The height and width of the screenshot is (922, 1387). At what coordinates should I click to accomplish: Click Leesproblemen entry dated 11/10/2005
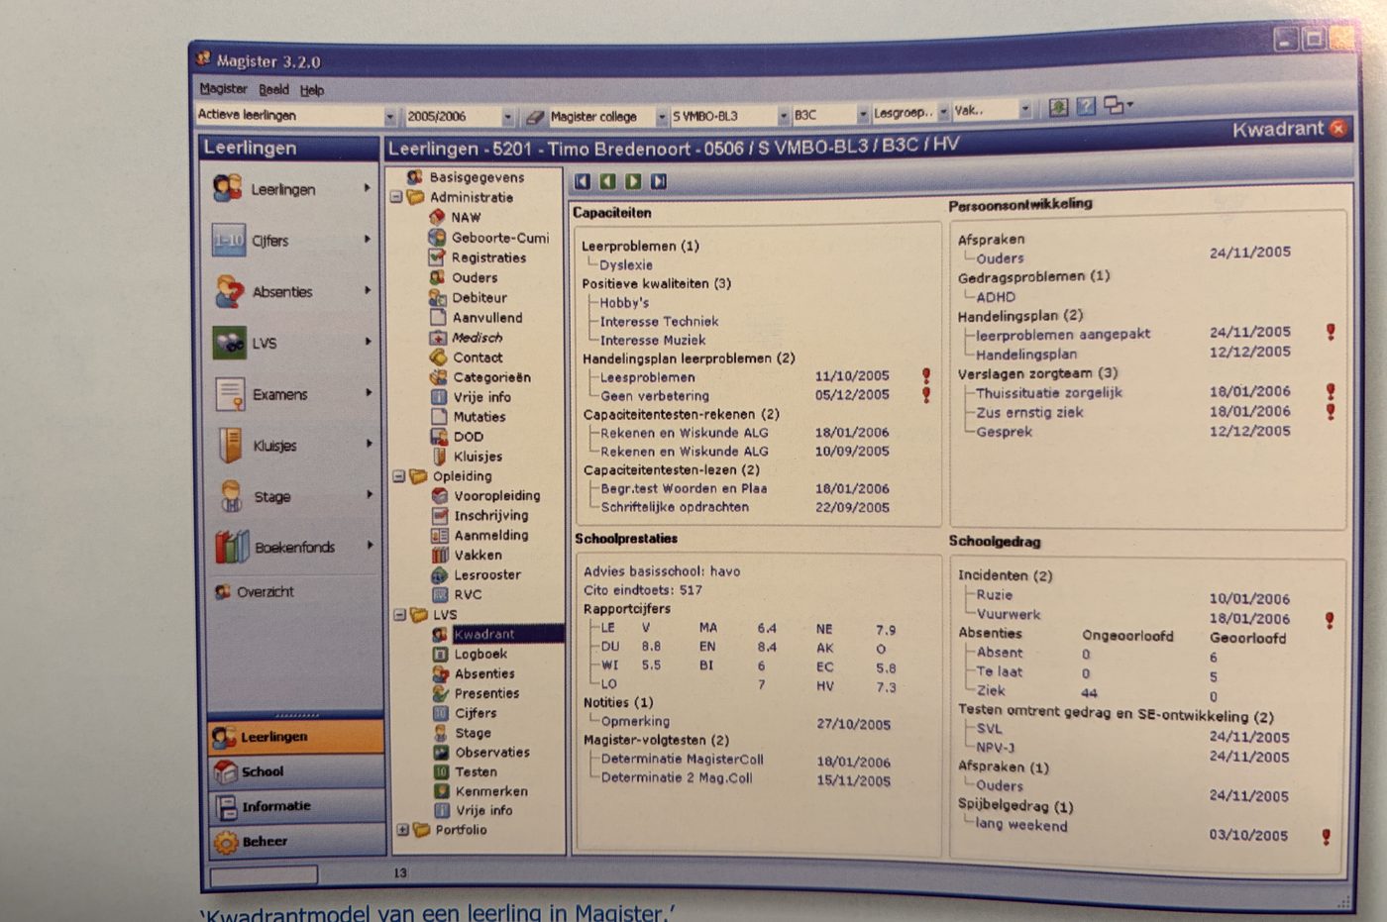647,377
